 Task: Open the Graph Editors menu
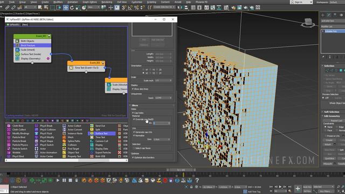tap(90, 2)
